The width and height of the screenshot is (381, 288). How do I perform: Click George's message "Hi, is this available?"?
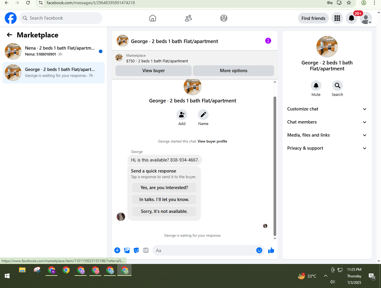(165, 160)
